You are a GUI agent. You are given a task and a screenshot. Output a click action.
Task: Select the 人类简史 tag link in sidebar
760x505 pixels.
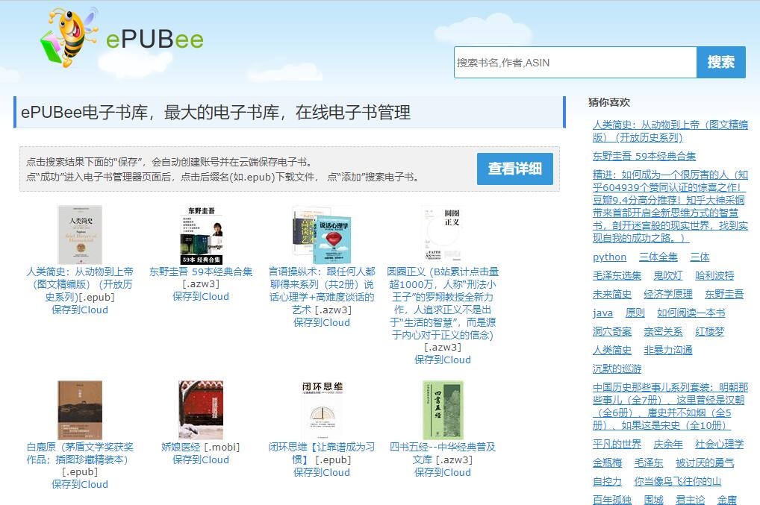click(611, 350)
